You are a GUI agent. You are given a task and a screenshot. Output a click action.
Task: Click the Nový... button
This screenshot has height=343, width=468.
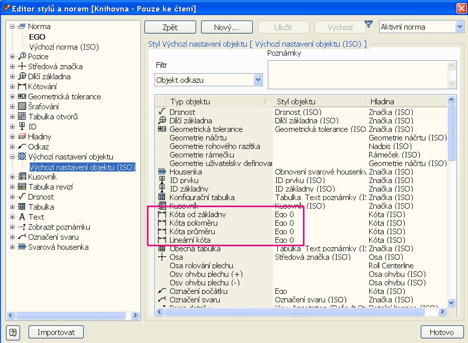click(x=226, y=27)
